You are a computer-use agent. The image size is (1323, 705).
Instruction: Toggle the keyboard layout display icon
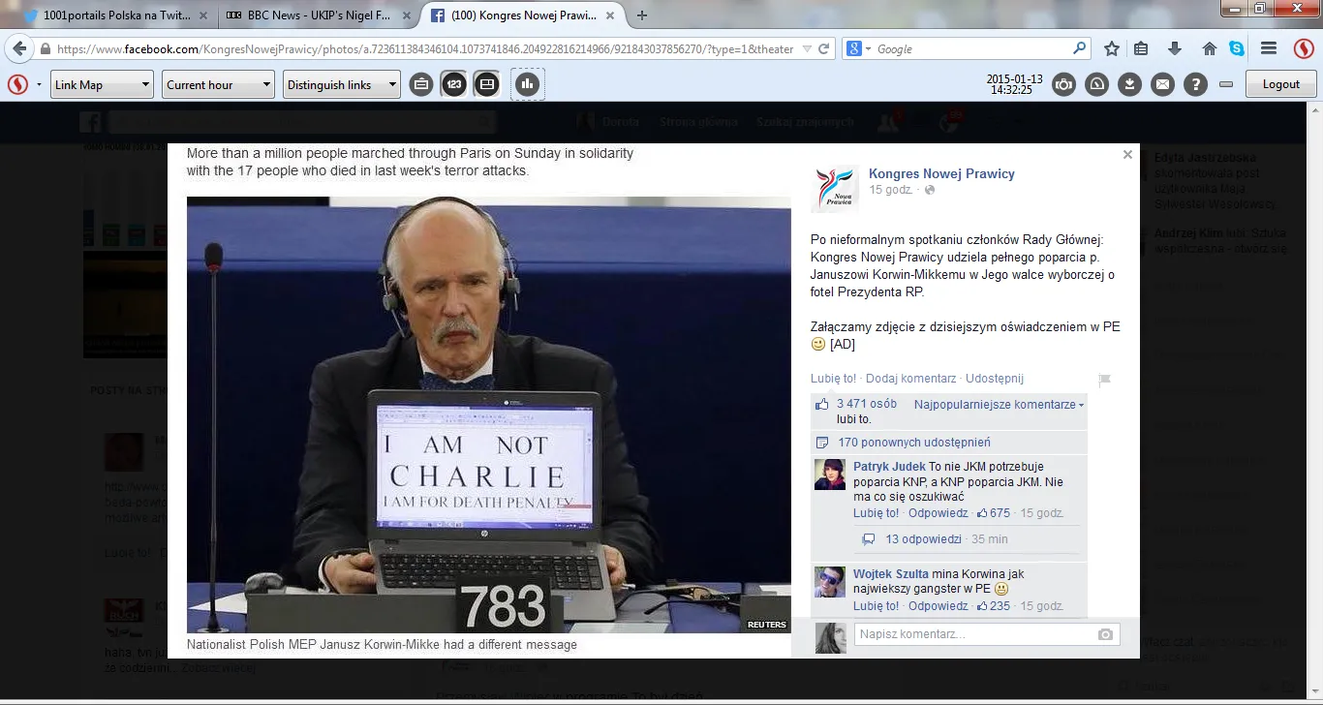(423, 84)
